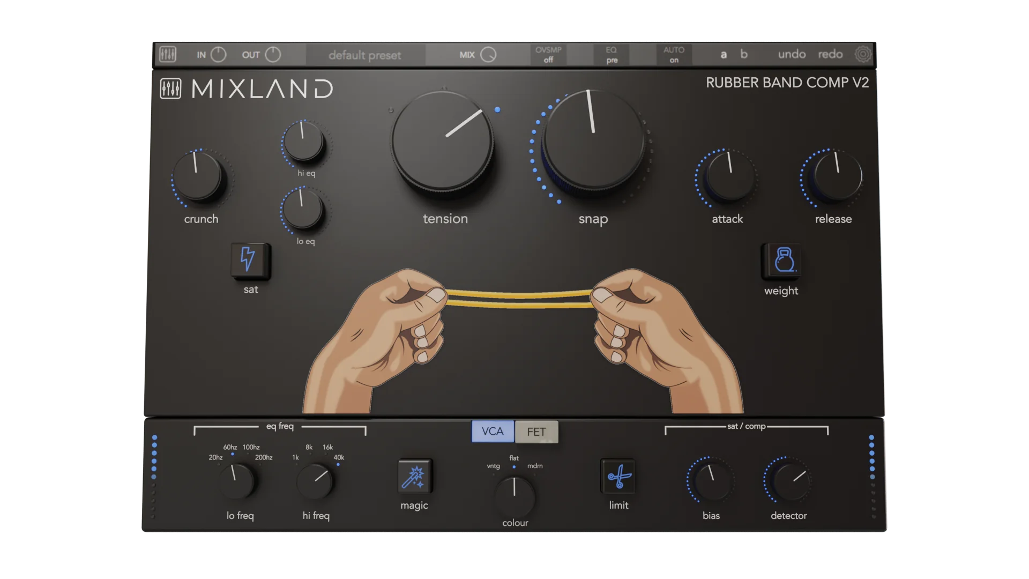Select preset slot a
The width and height of the screenshot is (1029, 579).
click(724, 54)
